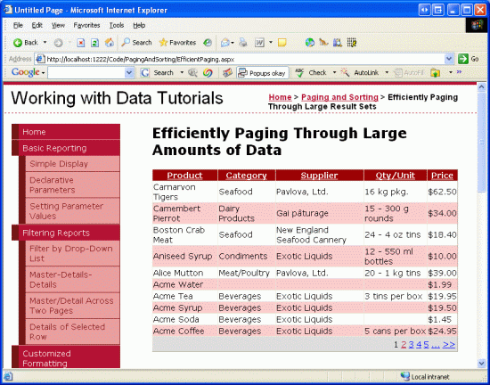Click the Back navigation arrow icon

pyautogui.click(x=18, y=43)
